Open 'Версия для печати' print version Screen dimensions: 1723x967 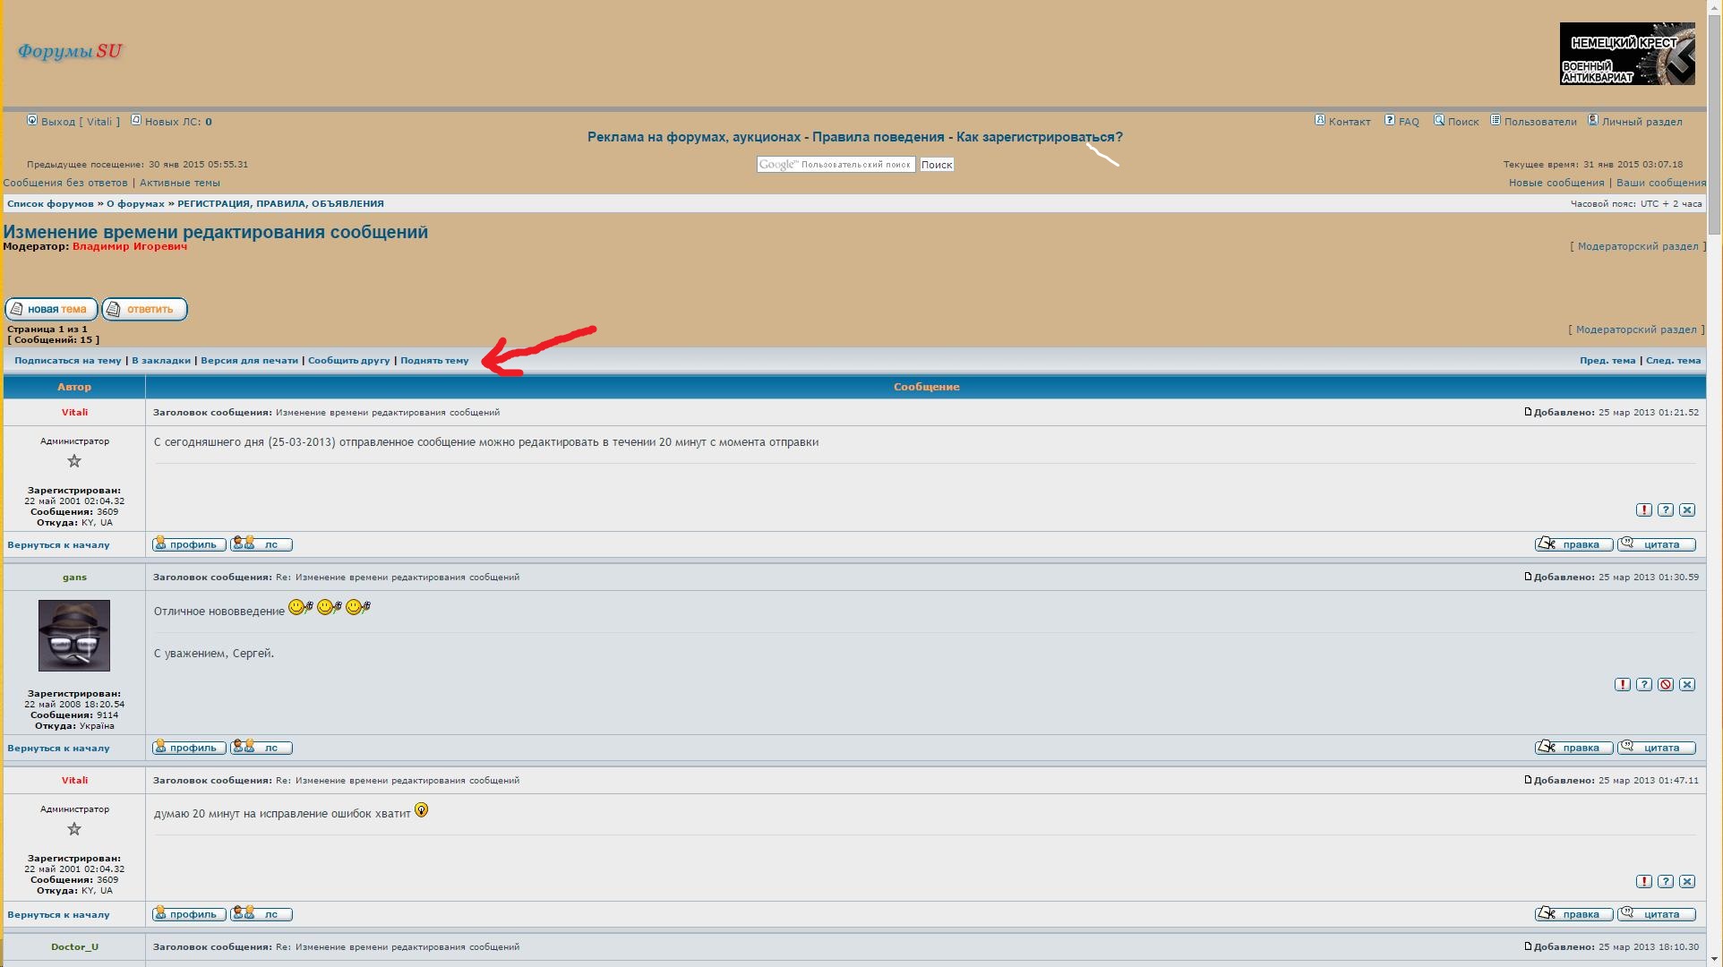pos(249,361)
